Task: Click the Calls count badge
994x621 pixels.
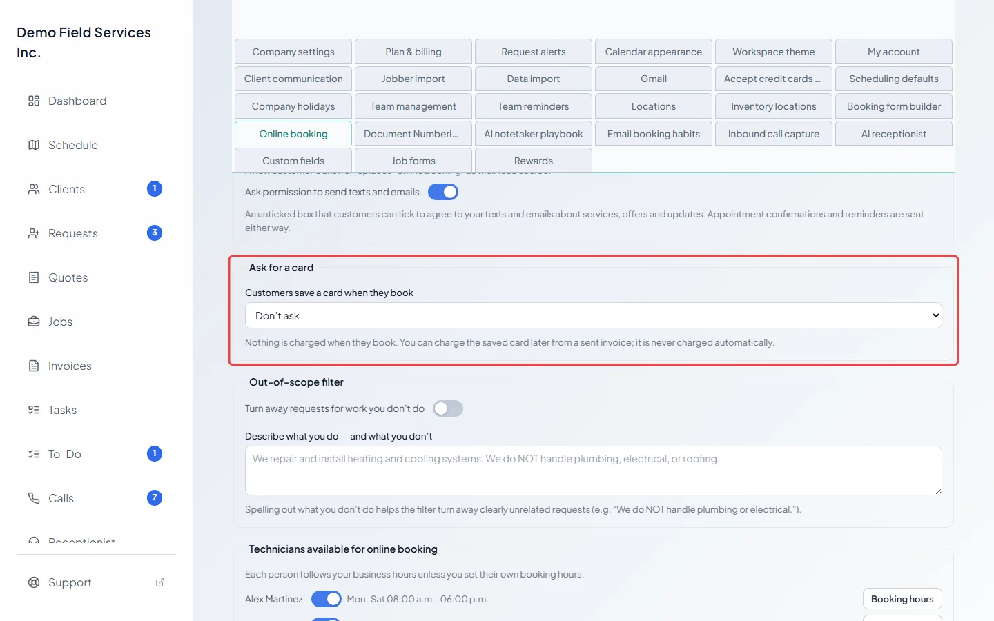Action: click(155, 497)
